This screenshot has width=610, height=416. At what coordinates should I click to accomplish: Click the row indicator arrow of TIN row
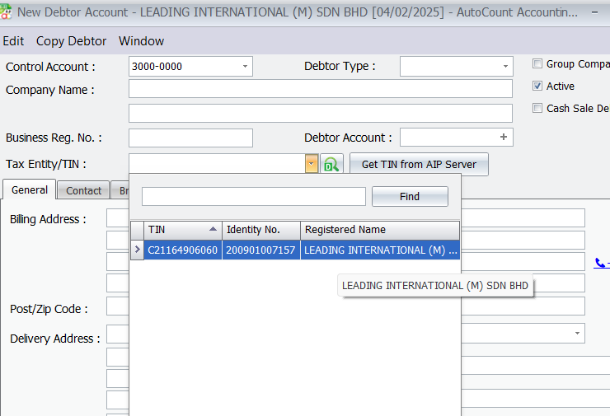[137, 250]
